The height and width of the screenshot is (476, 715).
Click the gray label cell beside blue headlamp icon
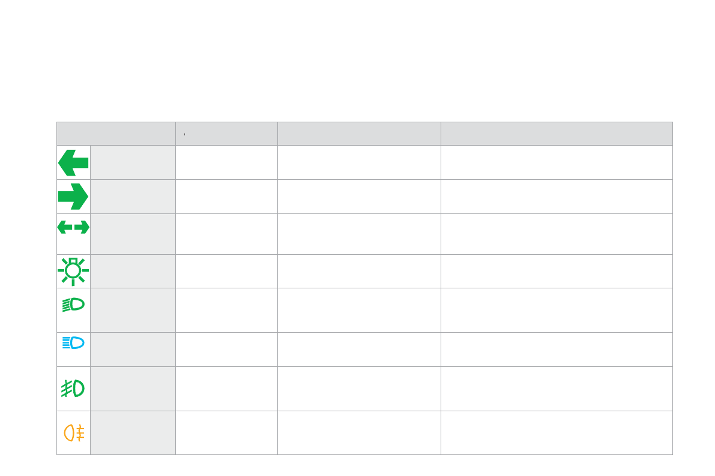(x=133, y=350)
